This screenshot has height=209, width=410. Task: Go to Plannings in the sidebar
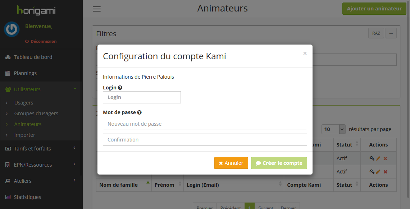pyautogui.click(x=25, y=73)
